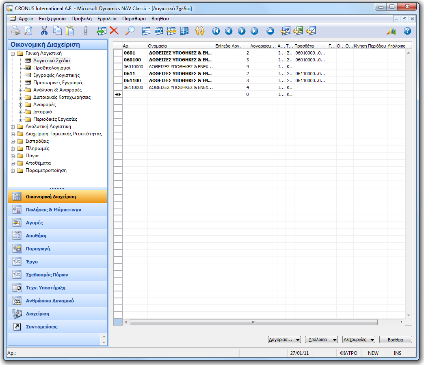The height and width of the screenshot is (365, 424).
Task: Open the Find magnifier icon
Action: [130, 31]
